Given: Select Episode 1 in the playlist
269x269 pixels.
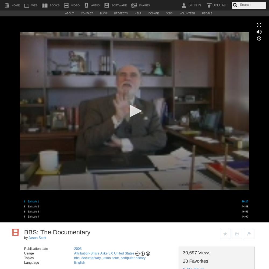Looking at the screenshot, I should point(33,201).
